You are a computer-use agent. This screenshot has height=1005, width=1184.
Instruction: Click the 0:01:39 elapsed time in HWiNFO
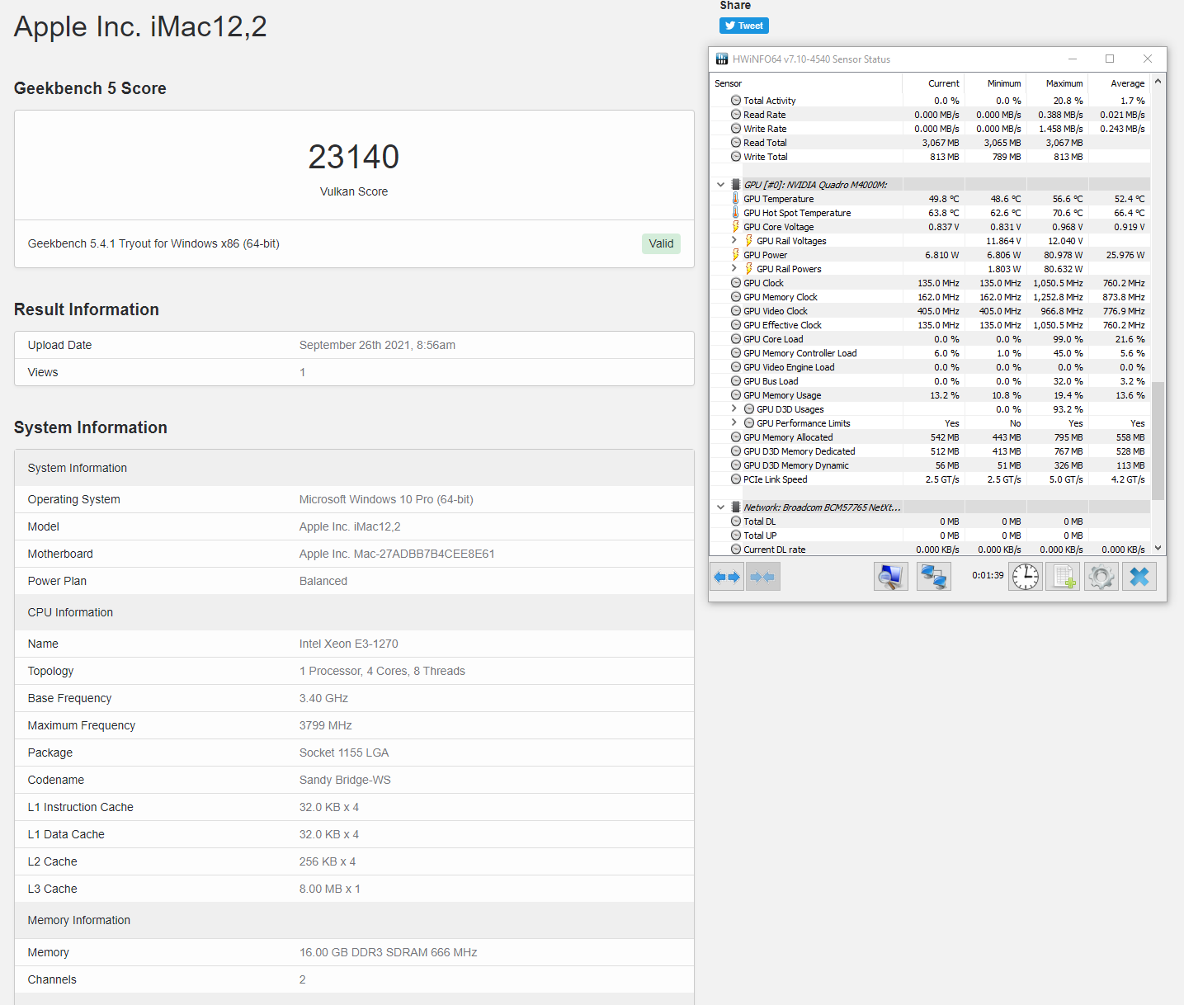click(988, 575)
